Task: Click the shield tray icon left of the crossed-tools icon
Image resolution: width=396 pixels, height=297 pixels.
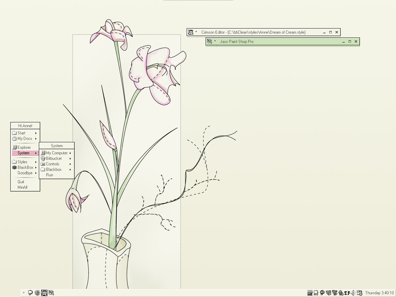Action: click(329, 293)
